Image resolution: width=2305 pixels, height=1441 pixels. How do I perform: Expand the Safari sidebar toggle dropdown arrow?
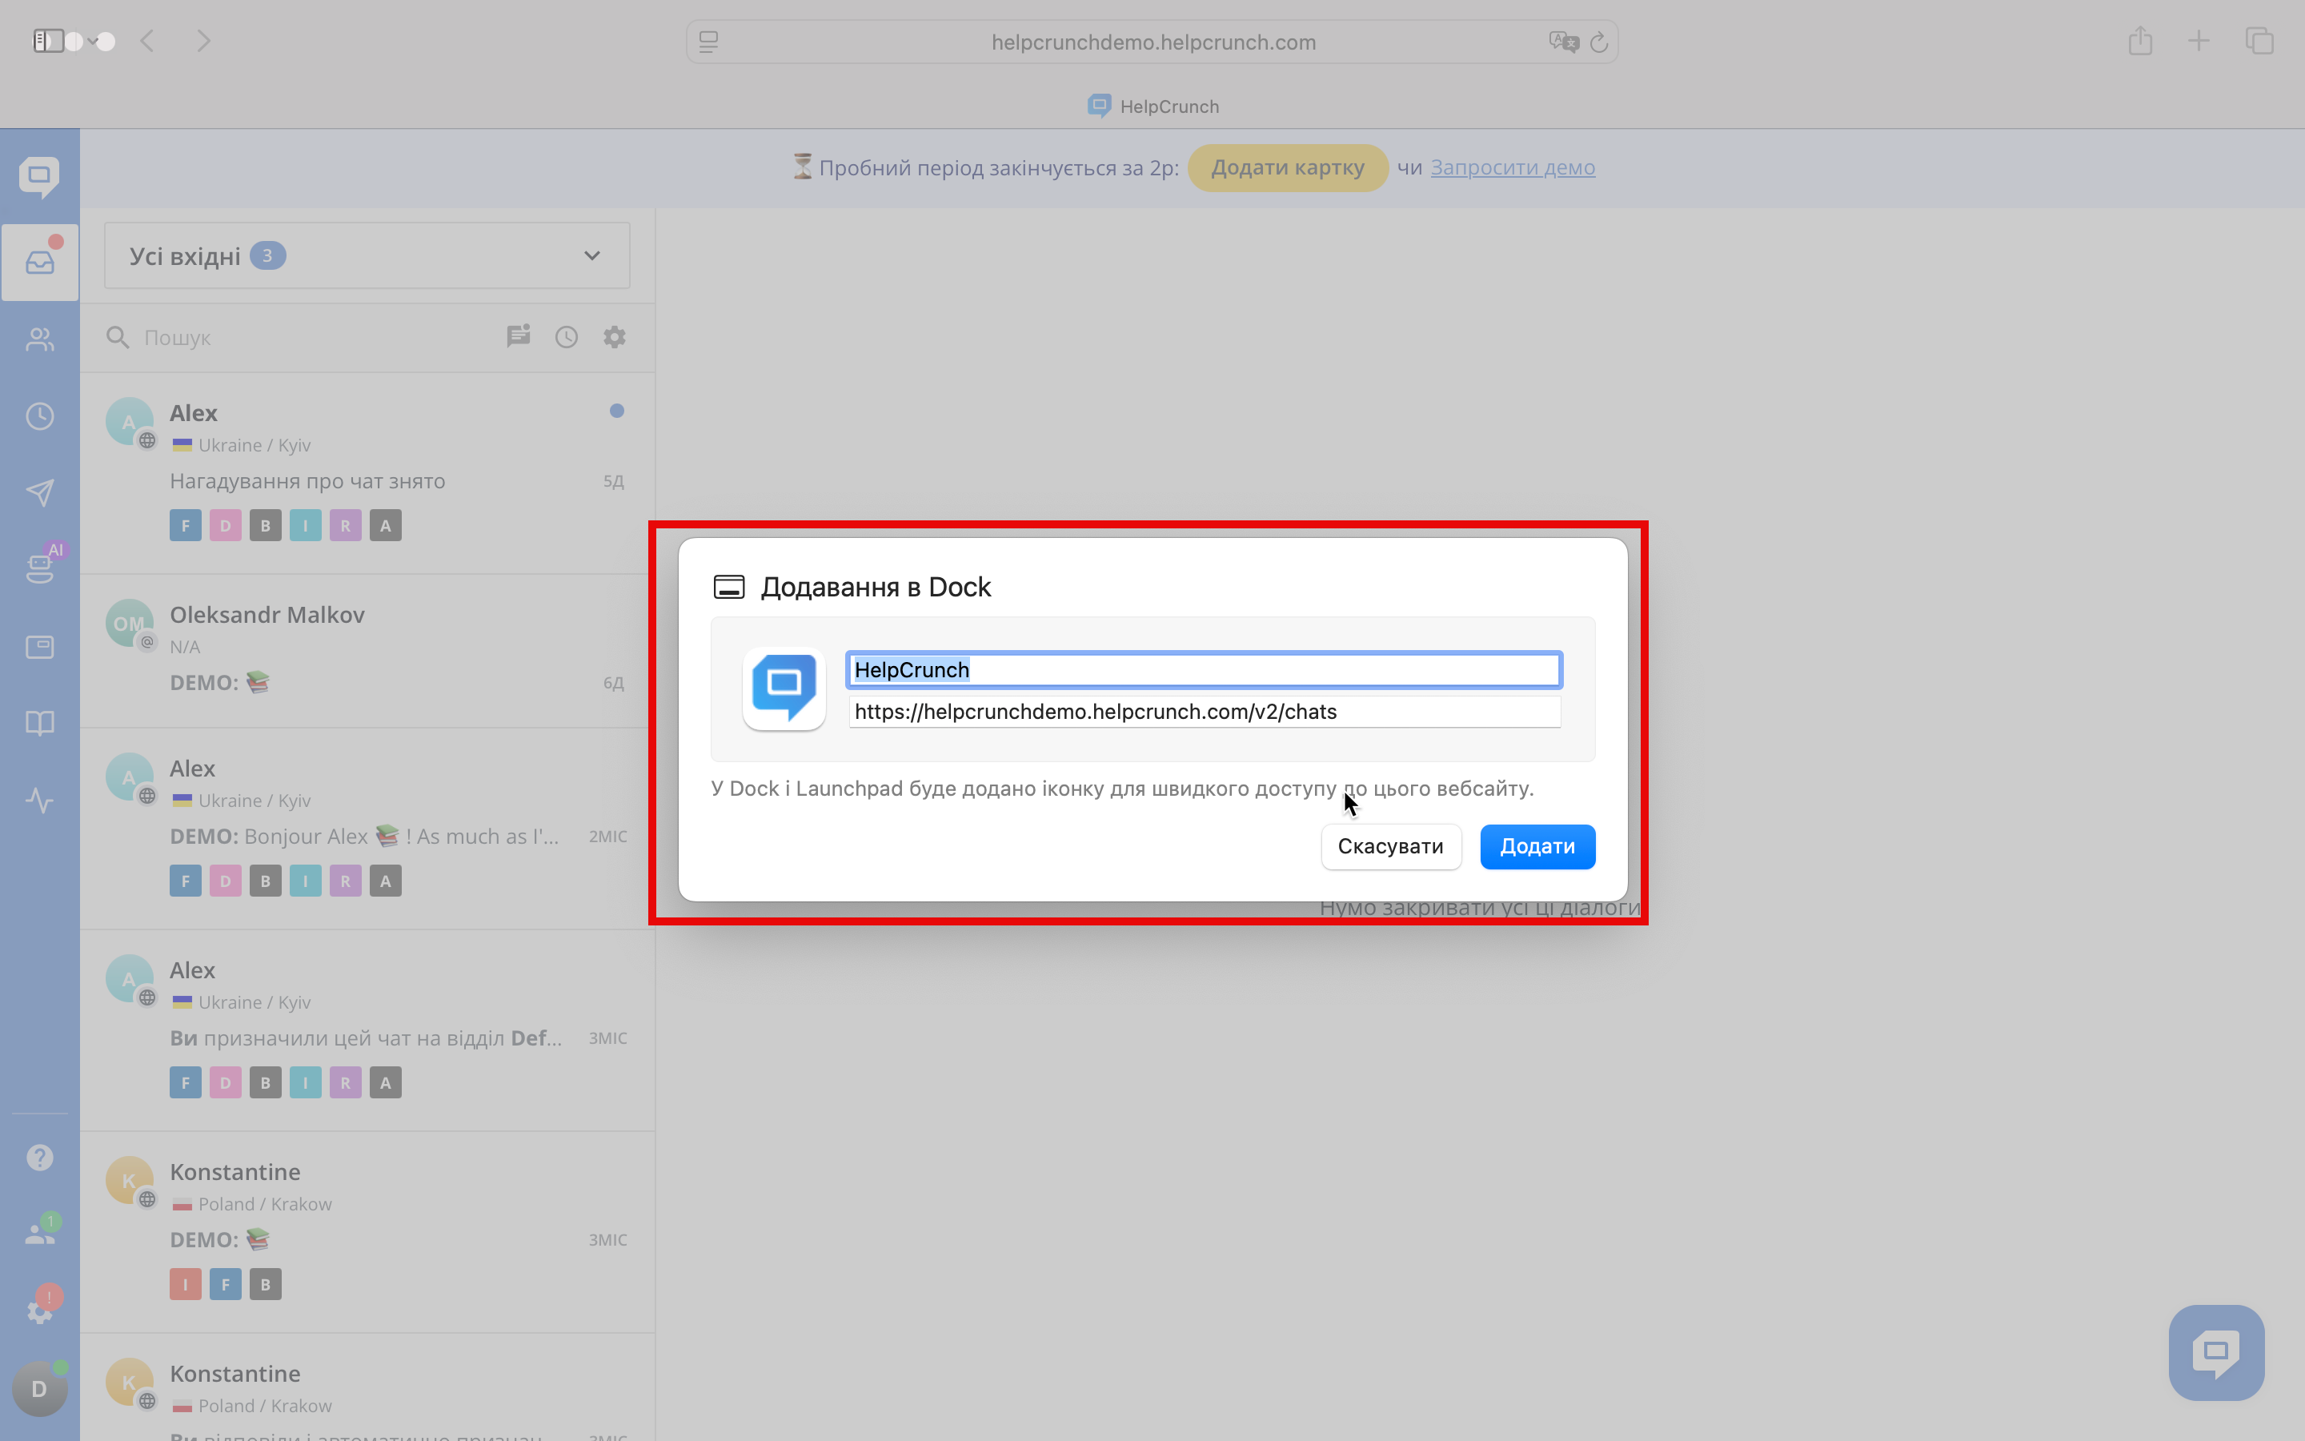point(92,41)
